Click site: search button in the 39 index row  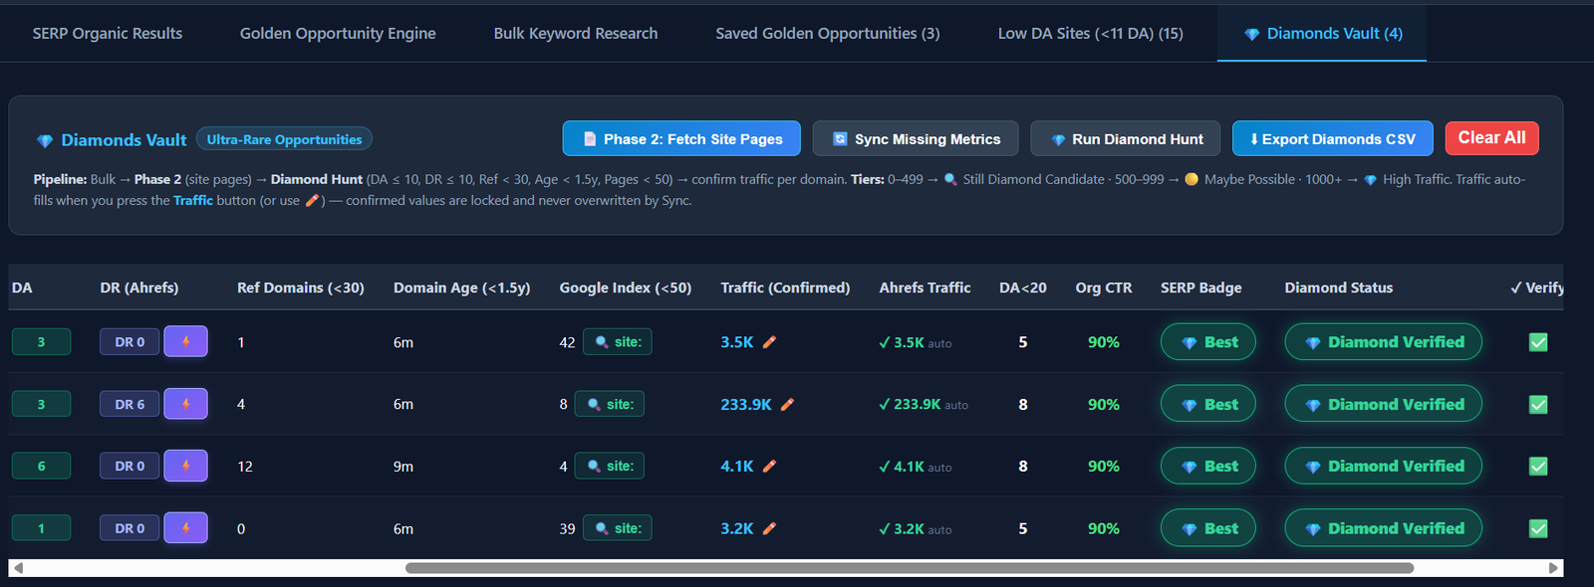pyautogui.click(x=618, y=528)
